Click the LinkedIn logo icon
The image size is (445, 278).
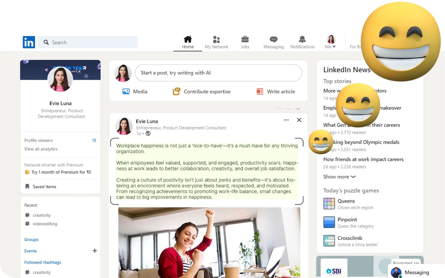click(29, 42)
